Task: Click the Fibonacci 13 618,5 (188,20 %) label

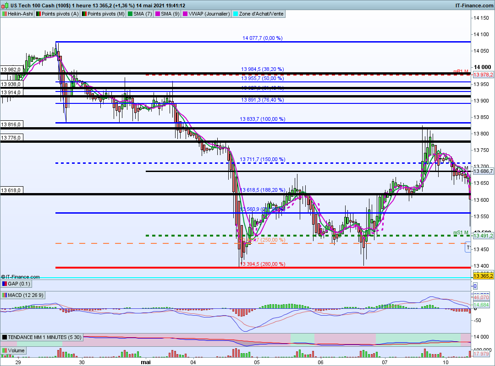Action: (262, 190)
